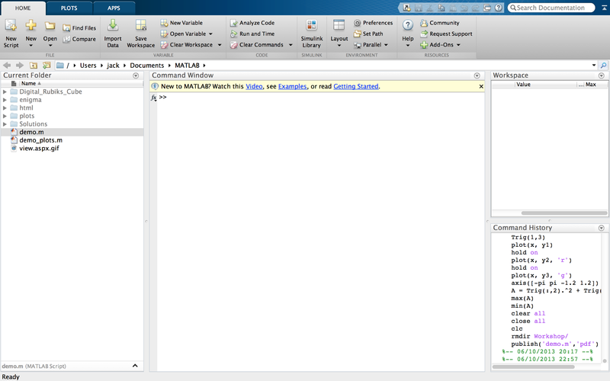This screenshot has width=610, height=381.
Task: Create a New Script
Action: (x=11, y=34)
